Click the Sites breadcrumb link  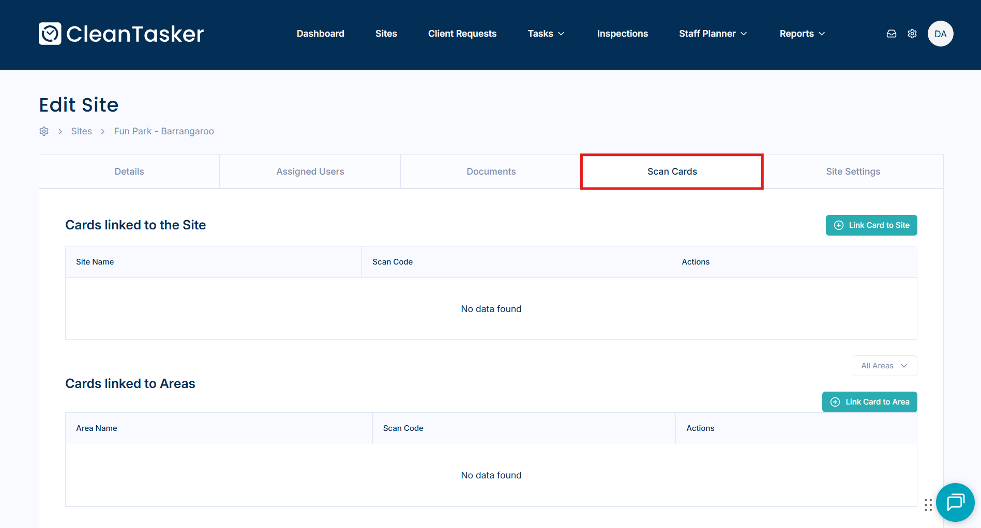[x=82, y=131]
